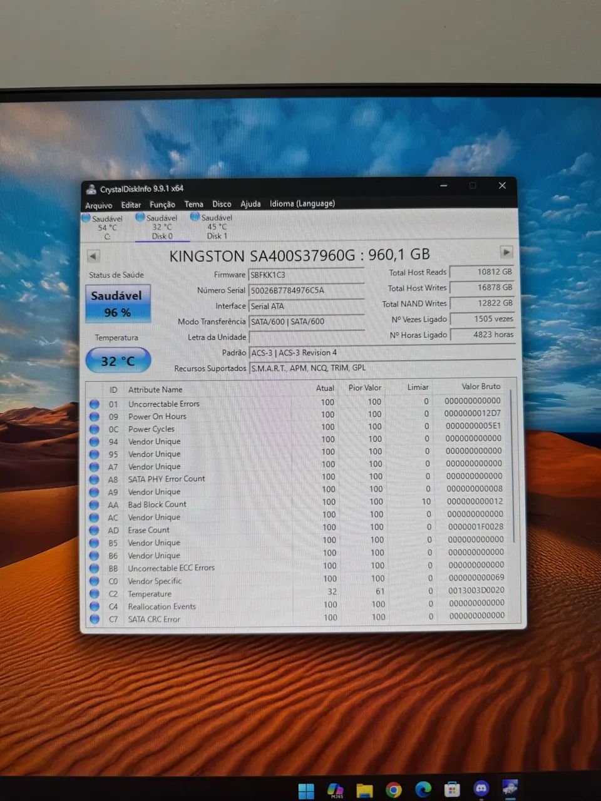The width and height of the screenshot is (601, 801).
Task: Select the Power On Hours attribute text
Action: click(x=157, y=417)
